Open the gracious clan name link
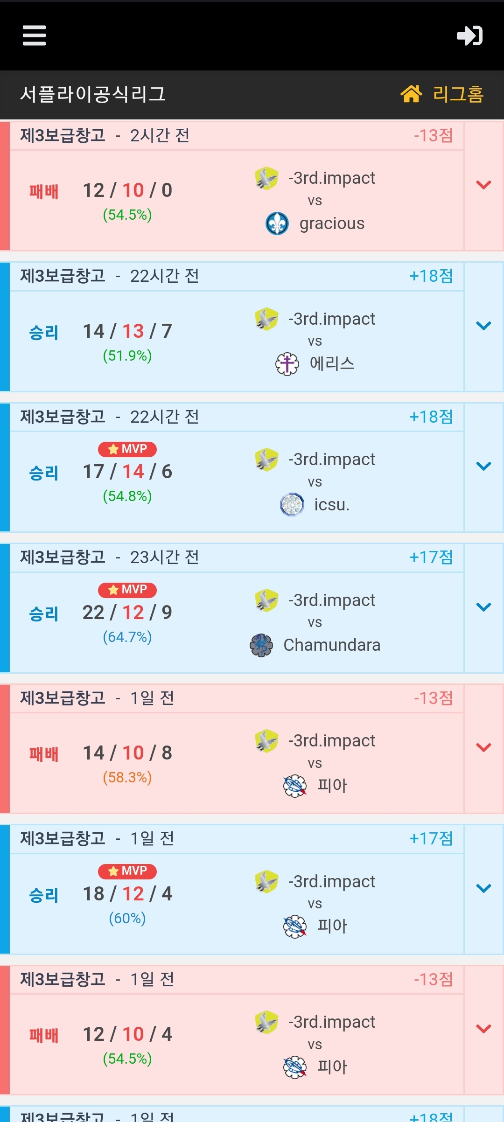Viewport: 504px width, 1122px height. pos(332,223)
